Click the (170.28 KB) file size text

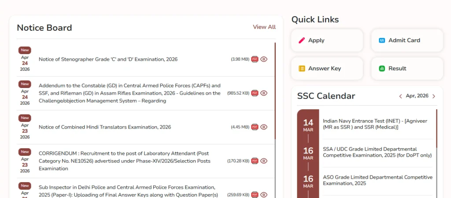(x=238, y=161)
